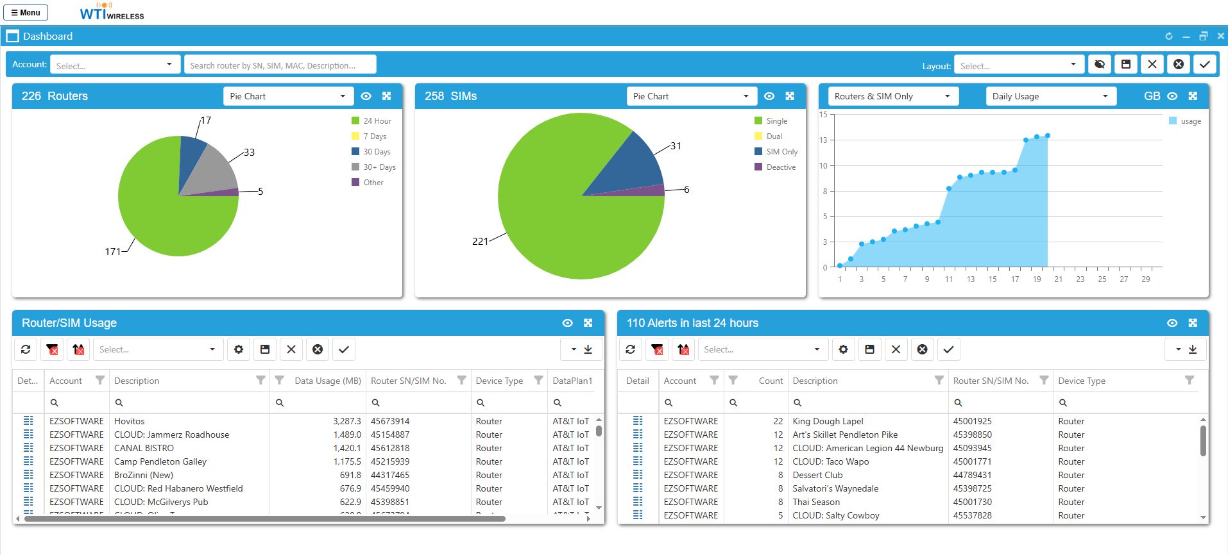This screenshot has width=1228, height=555.
Task: Refresh the Router/SIM Usage grid
Action: (x=26, y=349)
